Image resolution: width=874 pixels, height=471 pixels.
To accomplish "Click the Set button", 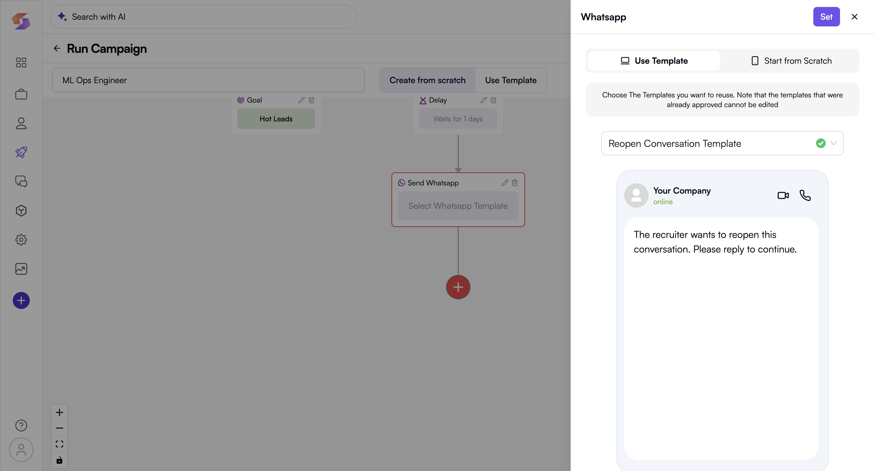I will [x=826, y=17].
